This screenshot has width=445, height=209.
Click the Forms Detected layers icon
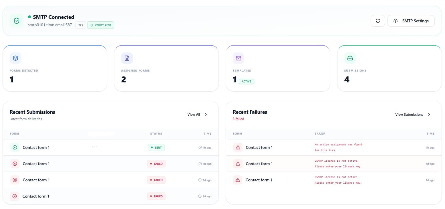(15, 58)
